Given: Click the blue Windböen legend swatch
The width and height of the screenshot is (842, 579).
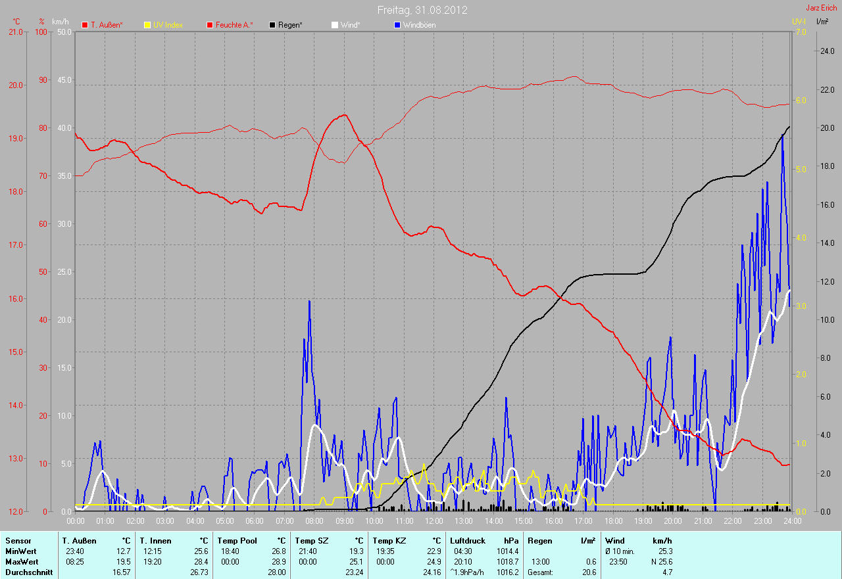Looking at the screenshot, I should point(397,25).
